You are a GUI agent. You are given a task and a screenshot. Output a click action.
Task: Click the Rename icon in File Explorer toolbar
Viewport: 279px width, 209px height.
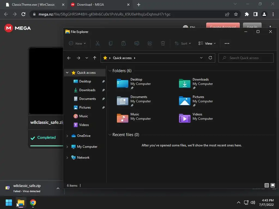click(137, 43)
